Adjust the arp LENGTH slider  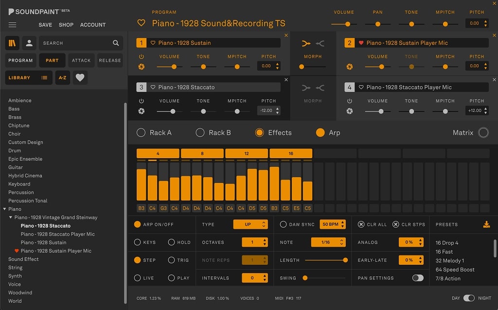pyautogui.click(x=326, y=260)
